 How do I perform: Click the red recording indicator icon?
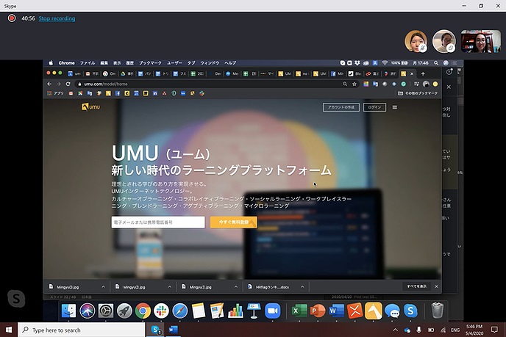tap(12, 18)
